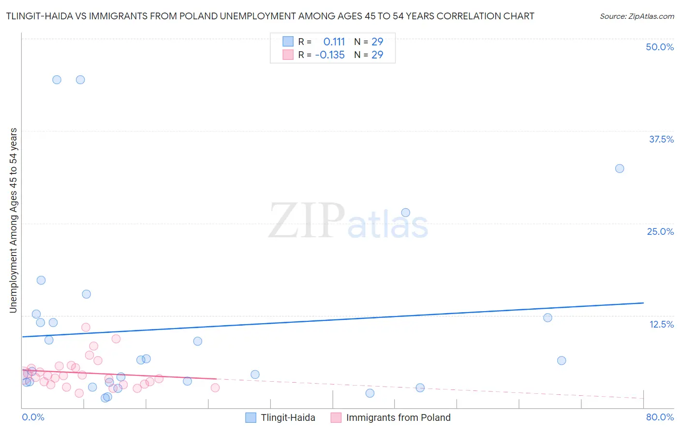Click the blue data point near 26.5%

pos(406,213)
